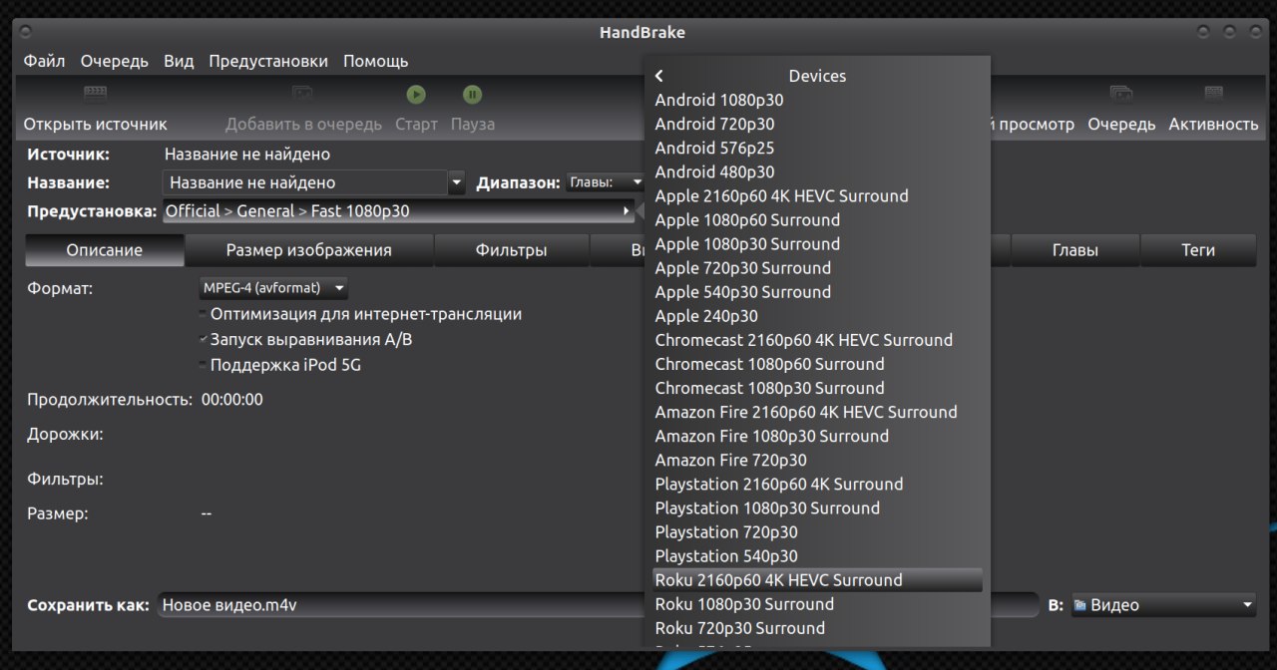Click the Queue icon in the toolbar
The width and height of the screenshot is (1277, 670).
click(1121, 95)
